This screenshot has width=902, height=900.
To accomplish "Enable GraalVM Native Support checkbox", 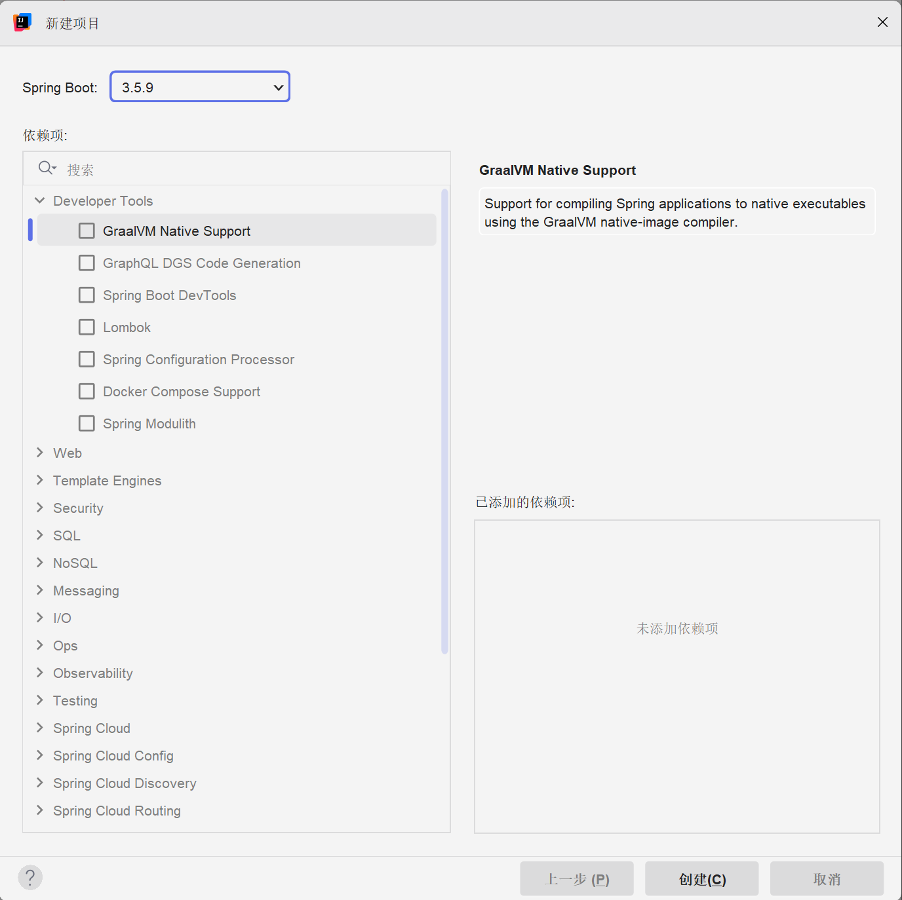I will [x=87, y=231].
